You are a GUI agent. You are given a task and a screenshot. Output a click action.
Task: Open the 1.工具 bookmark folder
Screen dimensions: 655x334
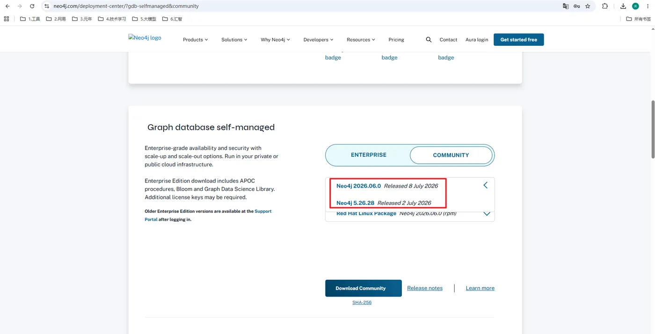30,19
